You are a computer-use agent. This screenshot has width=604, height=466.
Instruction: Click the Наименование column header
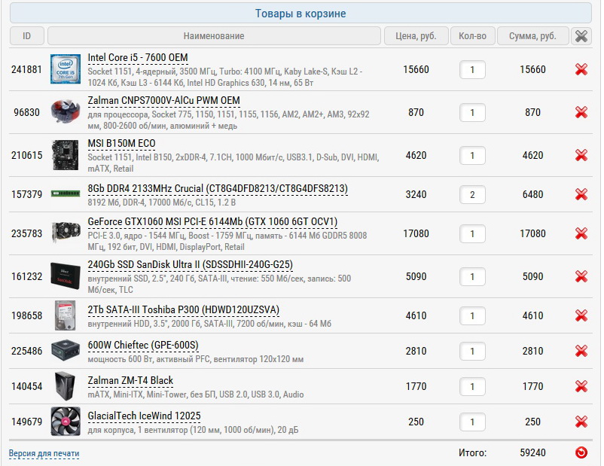pos(214,36)
